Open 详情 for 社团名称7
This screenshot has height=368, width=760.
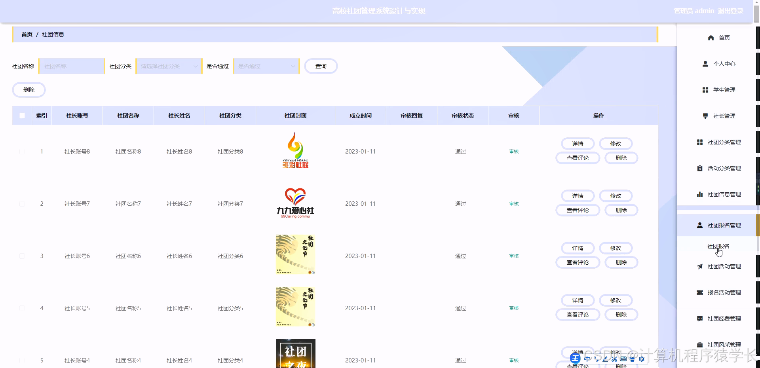click(x=578, y=196)
